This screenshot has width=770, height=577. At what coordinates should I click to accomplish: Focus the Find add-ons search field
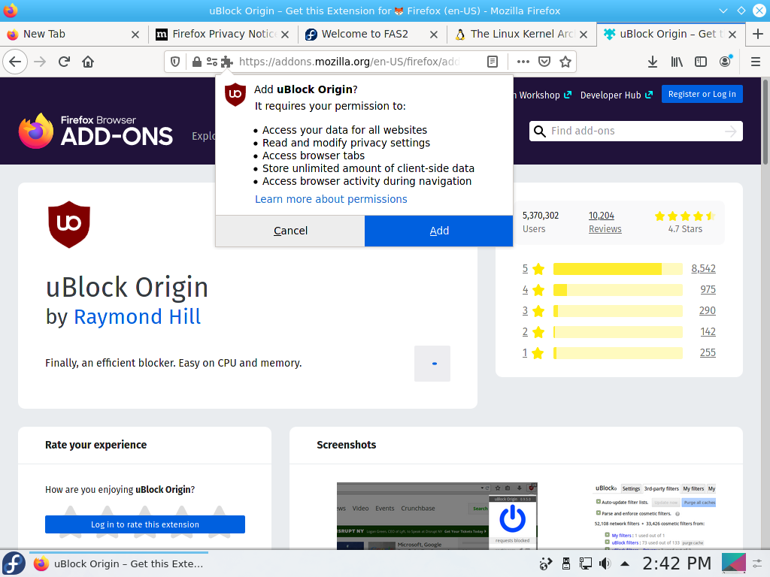click(x=636, y=131)
